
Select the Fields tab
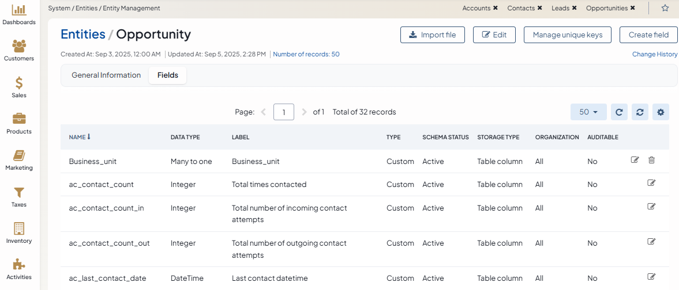[x=167, y=75]
